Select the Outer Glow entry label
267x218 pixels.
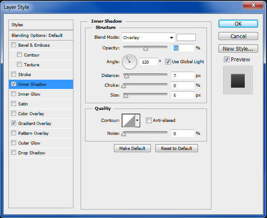click(29, 143)
